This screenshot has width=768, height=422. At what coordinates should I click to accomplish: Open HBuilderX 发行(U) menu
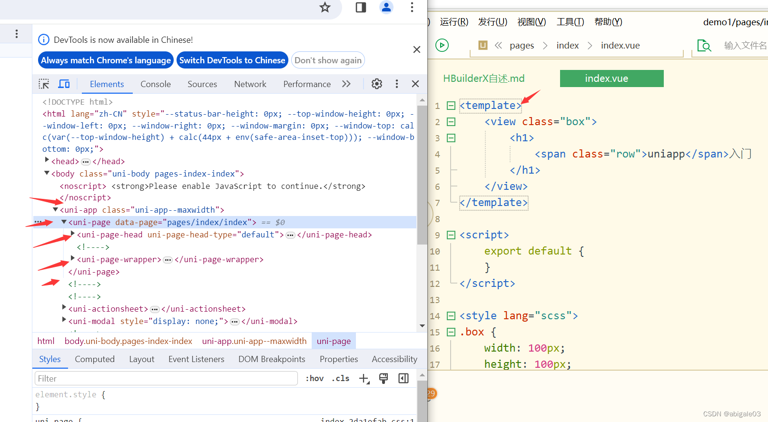click(x=492, y=22)
